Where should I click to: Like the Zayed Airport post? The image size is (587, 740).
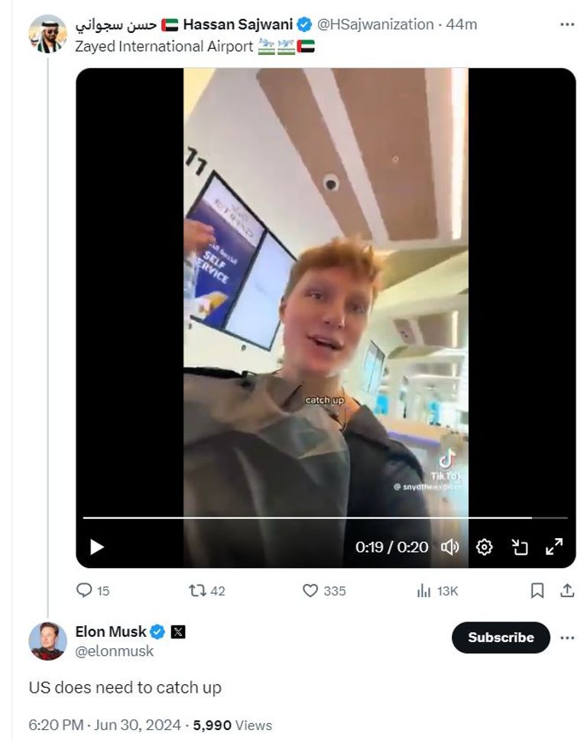pyautogui.click(x=310, y=590)
